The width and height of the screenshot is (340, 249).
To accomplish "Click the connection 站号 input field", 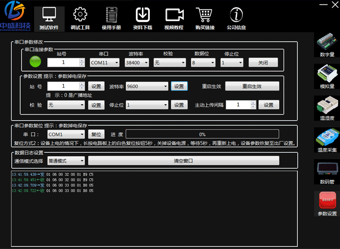I will click(x=63, y=63).
